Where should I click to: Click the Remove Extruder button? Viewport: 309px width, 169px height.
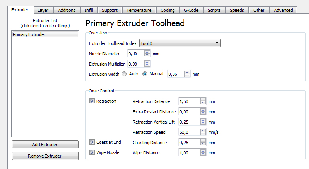45,156
